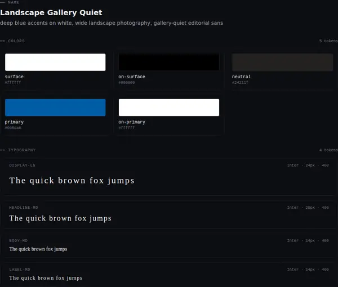Click the hex value #24211f
The image size is (338, 287).
tap(240, 83)
